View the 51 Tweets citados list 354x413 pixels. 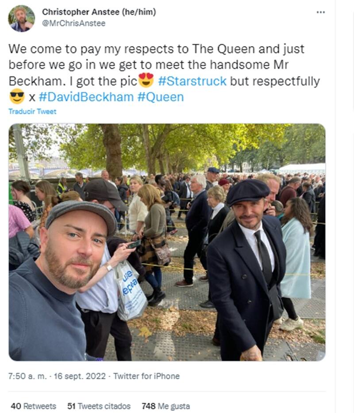tap(99, 406)
